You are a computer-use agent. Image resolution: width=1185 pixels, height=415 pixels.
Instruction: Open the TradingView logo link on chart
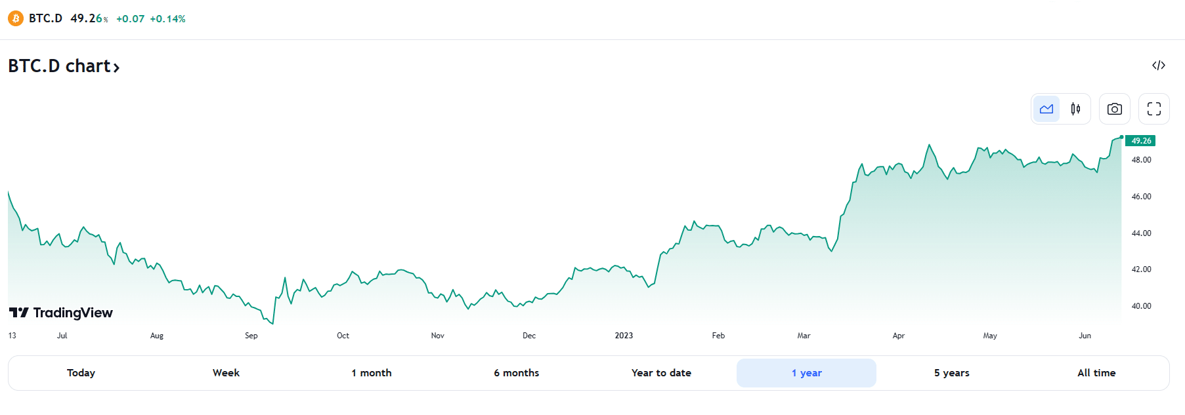[x=61, y=313]
